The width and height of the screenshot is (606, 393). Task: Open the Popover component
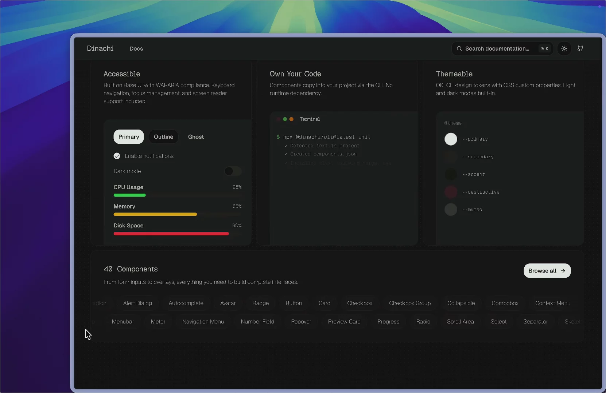click(301, 322)
